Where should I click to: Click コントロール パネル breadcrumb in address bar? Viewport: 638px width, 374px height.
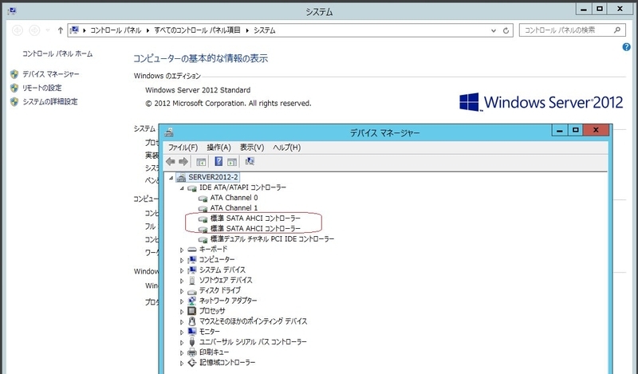pyautogui.click(x=116, y=30)
